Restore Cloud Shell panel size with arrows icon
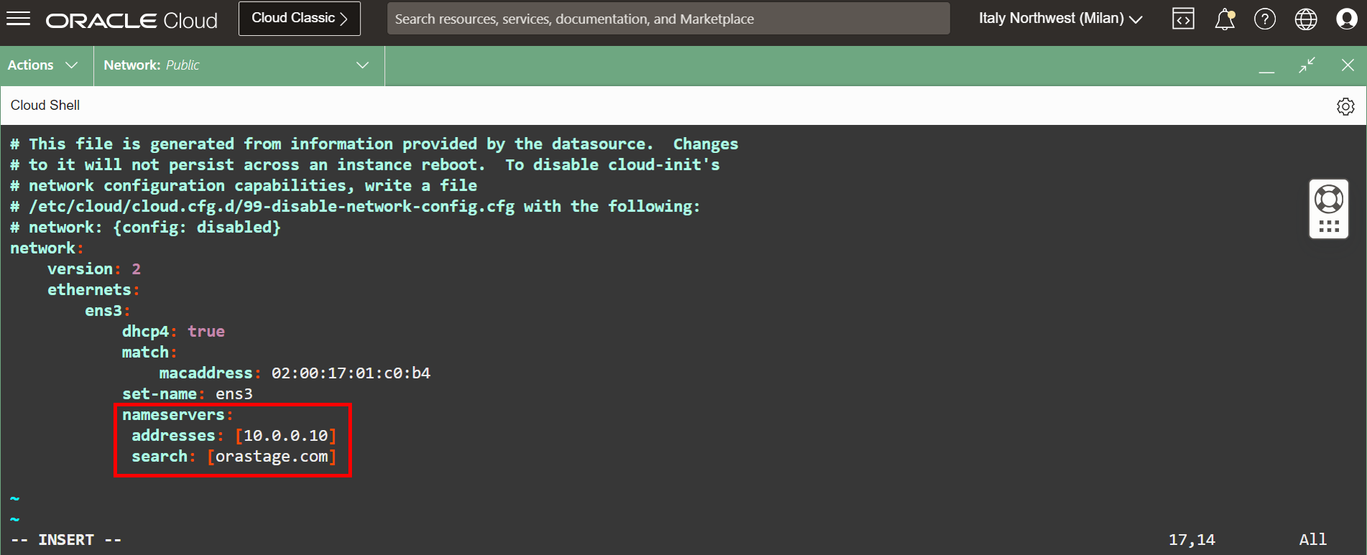 1307,65
